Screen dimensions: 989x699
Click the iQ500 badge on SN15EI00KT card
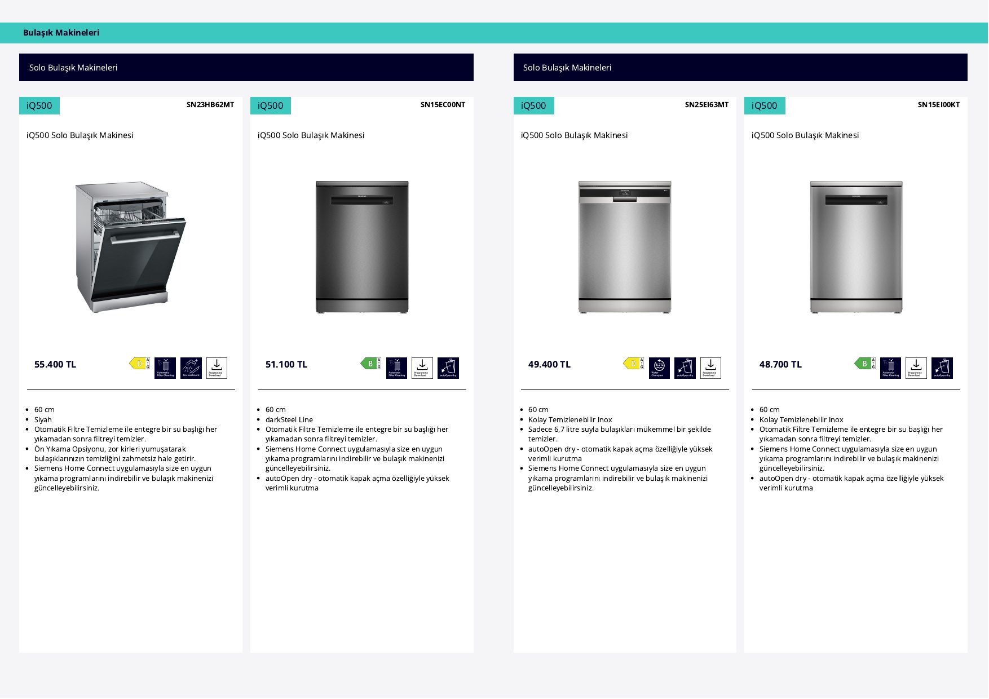pyautogui.click(x=765, y=106)
